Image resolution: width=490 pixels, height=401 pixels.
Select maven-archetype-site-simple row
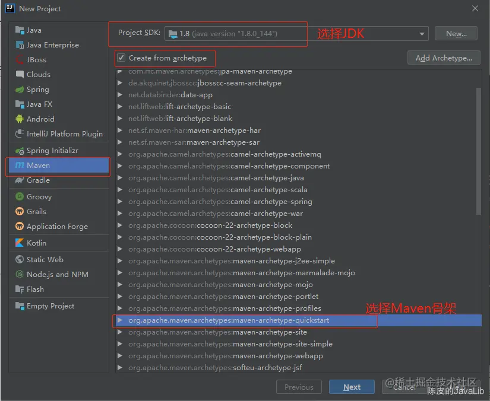298,344
